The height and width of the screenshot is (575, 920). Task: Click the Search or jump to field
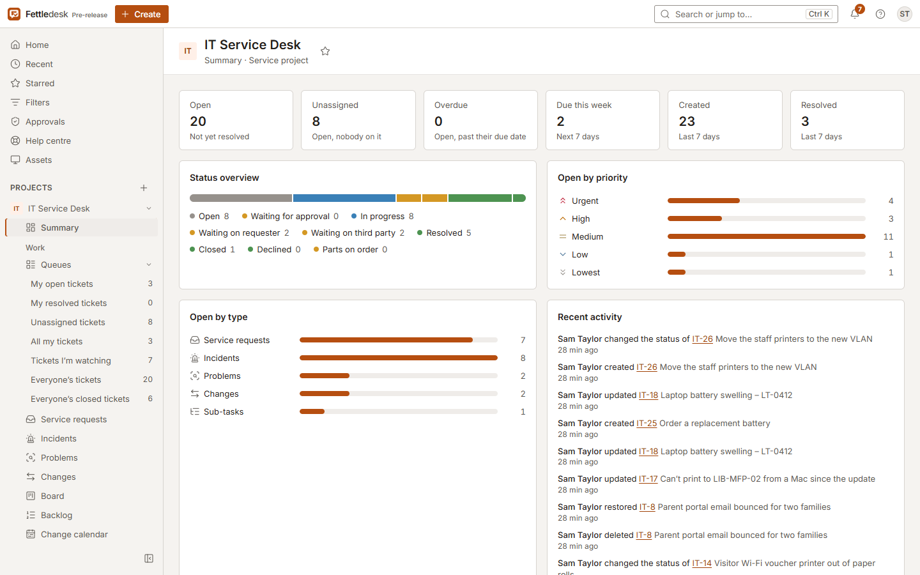[x=746, y=14]
